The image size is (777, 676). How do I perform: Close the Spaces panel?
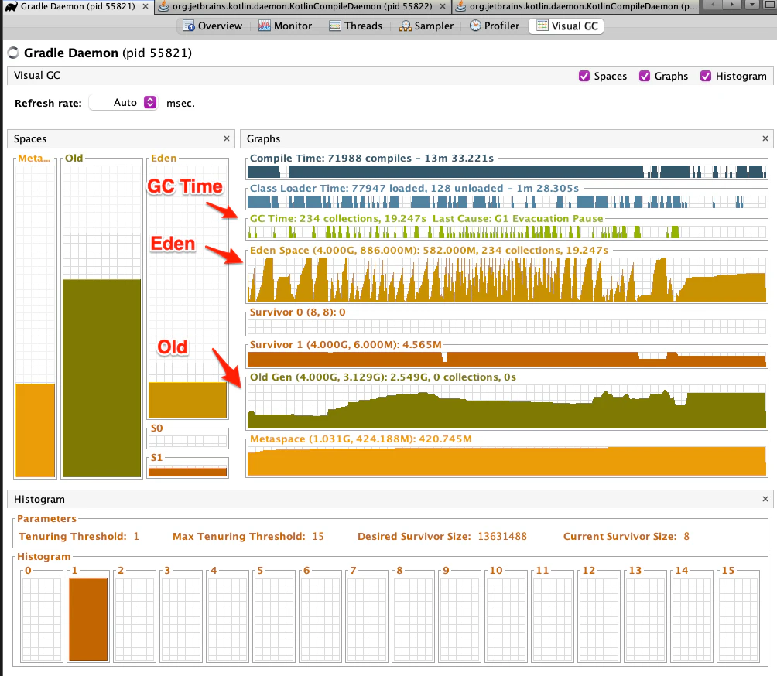pyautogui.click(x=227, y=138)
